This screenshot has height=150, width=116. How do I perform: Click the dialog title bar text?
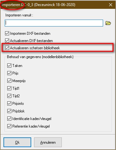tap(38, 5)
